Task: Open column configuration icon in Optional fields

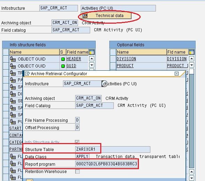Action: (191, 52)
